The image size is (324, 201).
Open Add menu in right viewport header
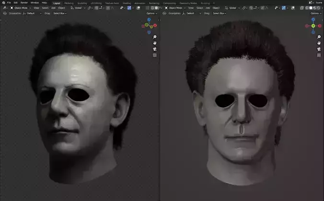(x=208, y=8)
